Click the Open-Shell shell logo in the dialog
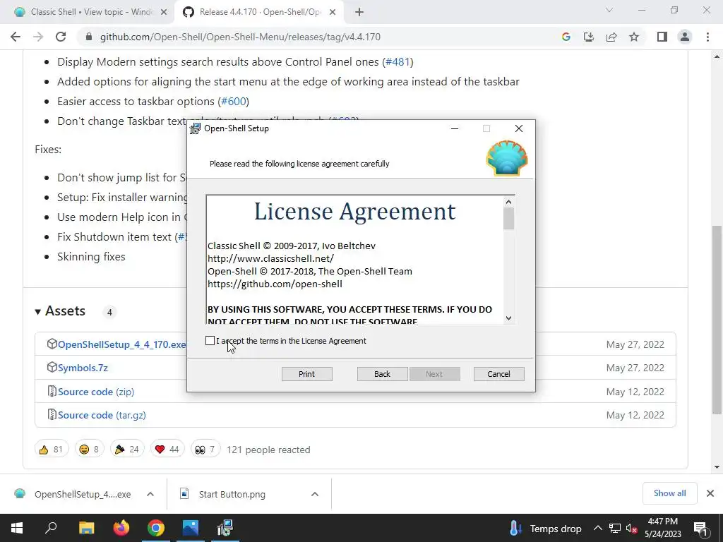Image resolution: width=723 pixels, height=542 pixels. (507, 159)
